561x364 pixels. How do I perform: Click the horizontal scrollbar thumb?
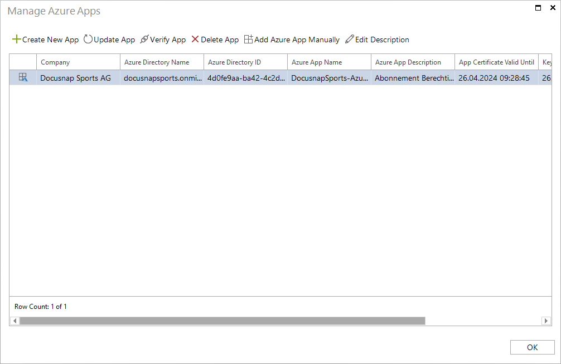(223, 321)
